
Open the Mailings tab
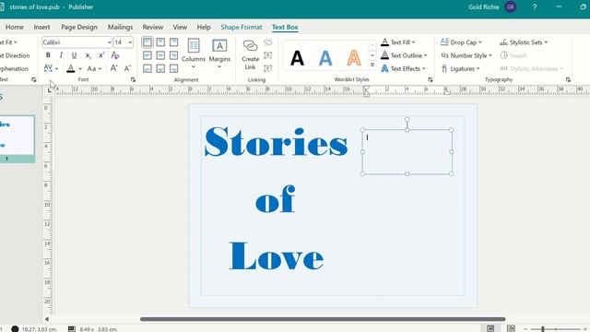click(121, 27)
